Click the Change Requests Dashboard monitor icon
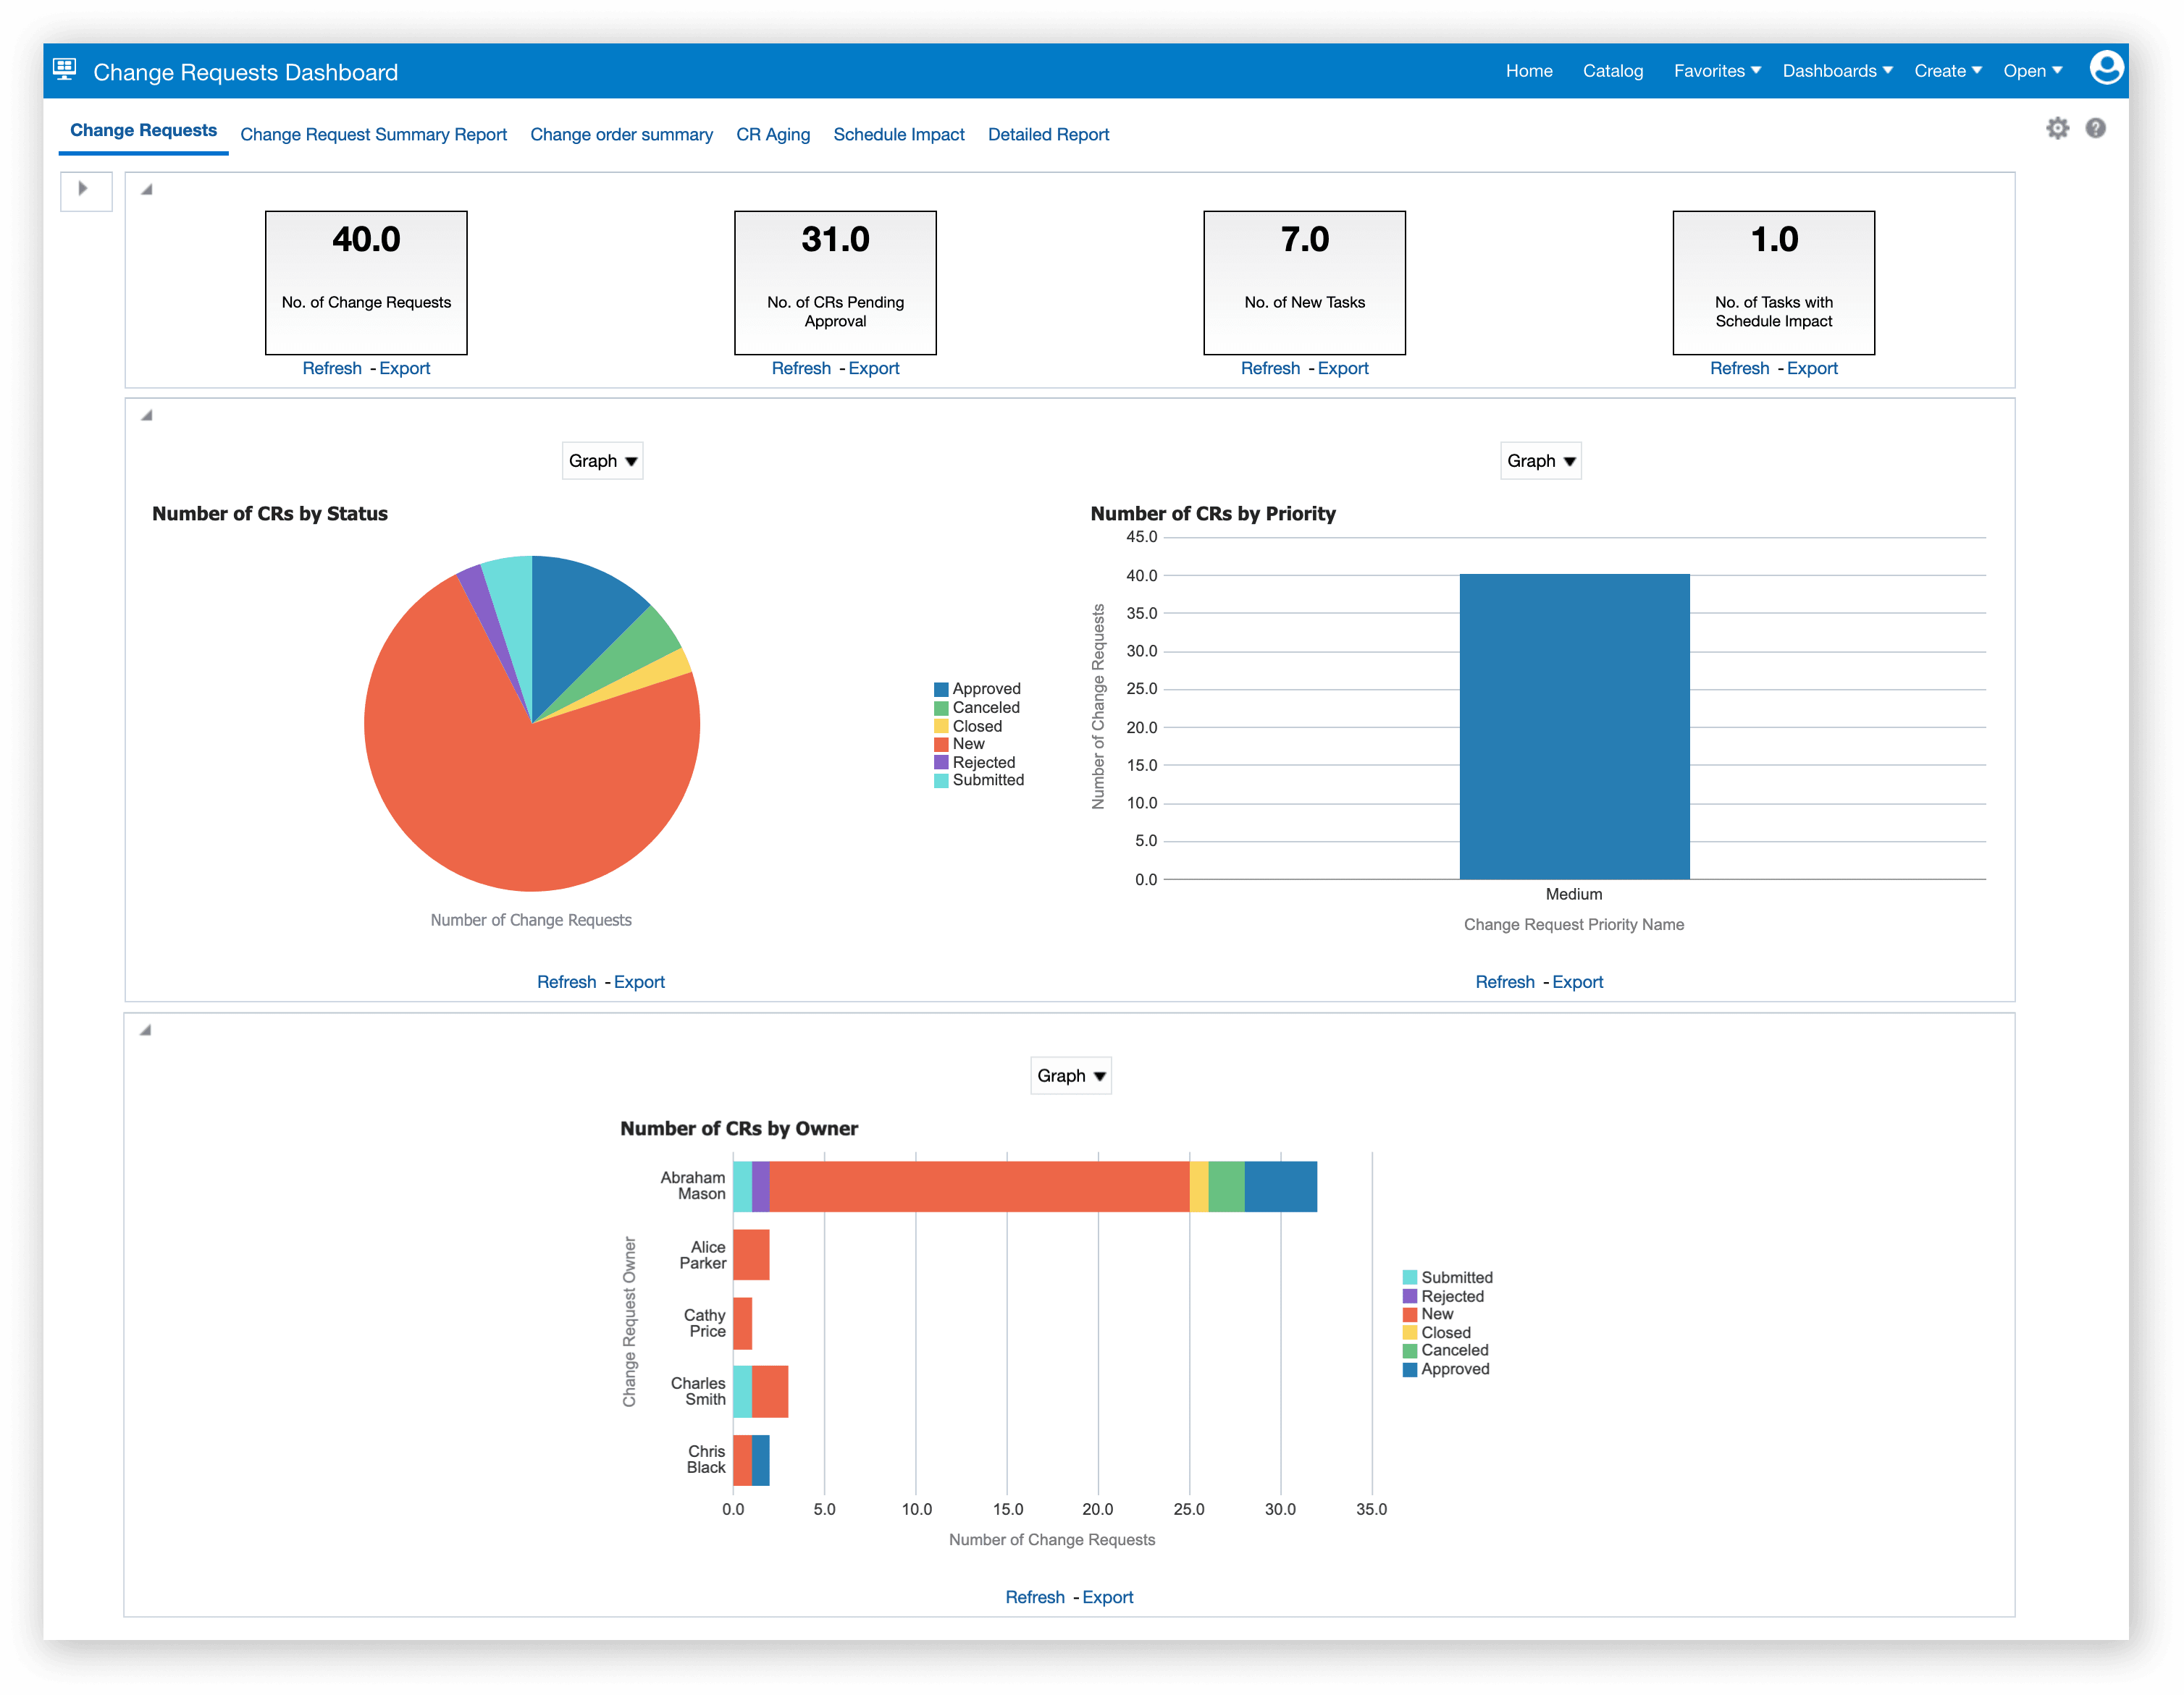This screenshot has width=2184, height=1695. 64,67
